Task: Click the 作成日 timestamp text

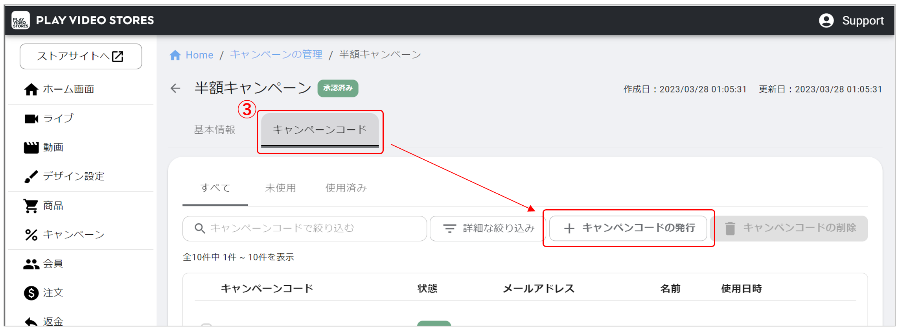Action: (685, 89)
